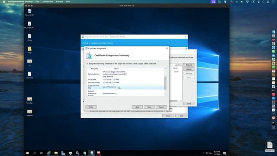This screenshot has height=156, width=277.
Task: Open Task View on the taskbar
Action: [x=42, y=153]
